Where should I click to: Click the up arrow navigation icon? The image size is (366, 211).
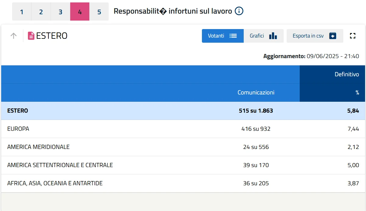pyautogui.click(x=14, y=36)
